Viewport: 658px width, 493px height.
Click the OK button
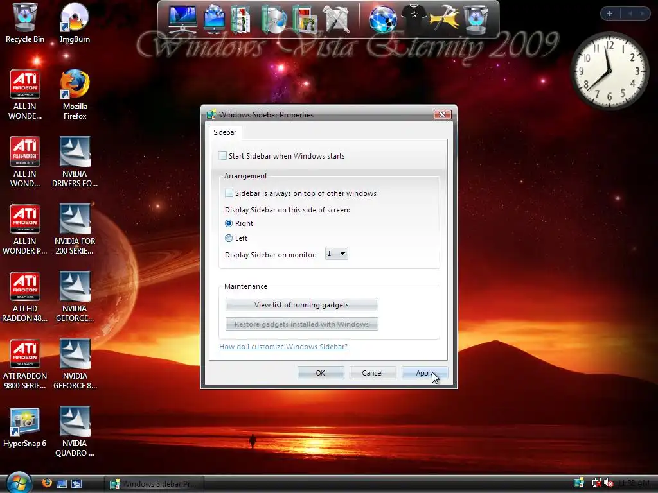point(321,373)
